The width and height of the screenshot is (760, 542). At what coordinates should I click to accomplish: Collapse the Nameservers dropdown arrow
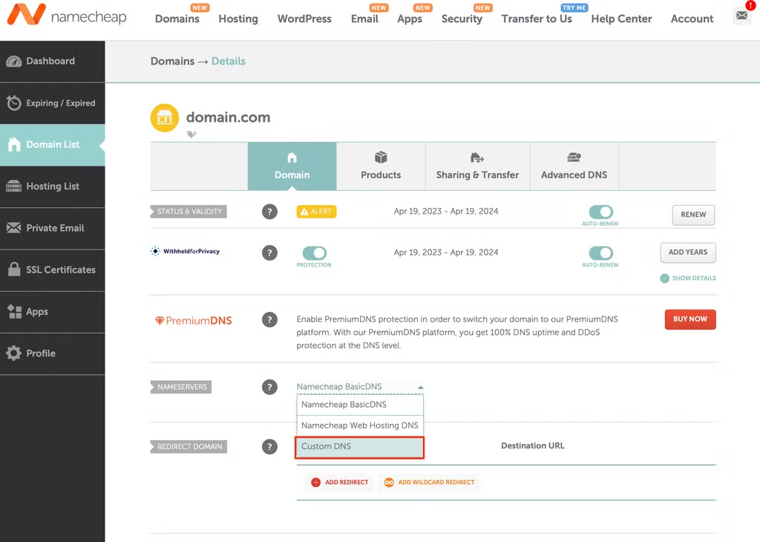point(420,388)
